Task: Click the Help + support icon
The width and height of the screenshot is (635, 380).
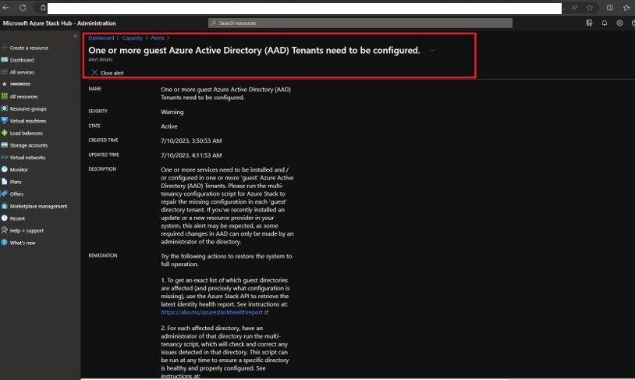Action: (5, 230)
